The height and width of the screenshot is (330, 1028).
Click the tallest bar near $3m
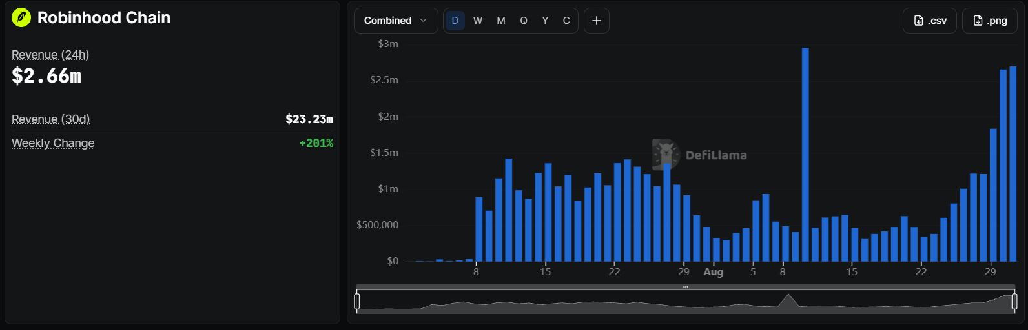(x=805, y=155)
